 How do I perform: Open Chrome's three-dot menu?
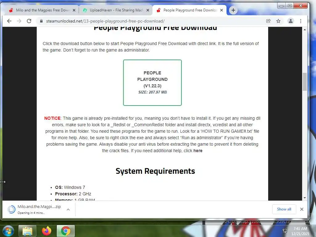click(x=301, y=21)
